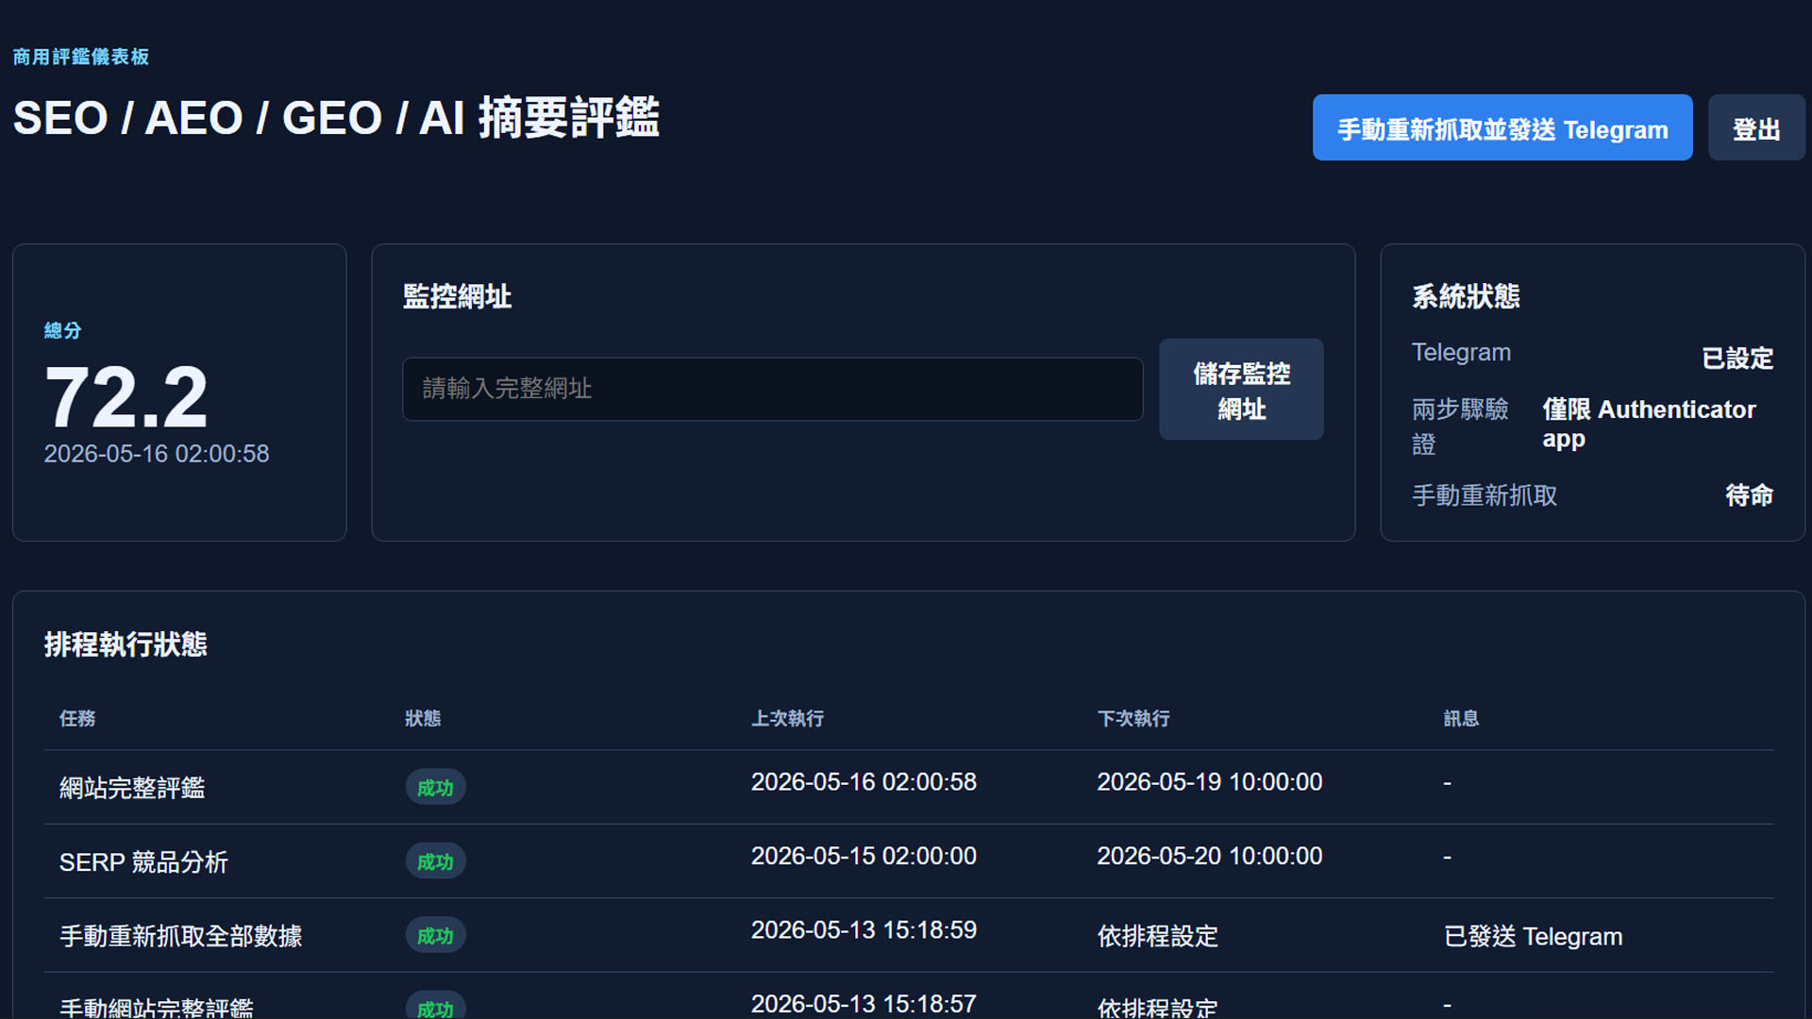
Task: Click the 手動重新抓取 status label
Action: (x=1485, y=495)
